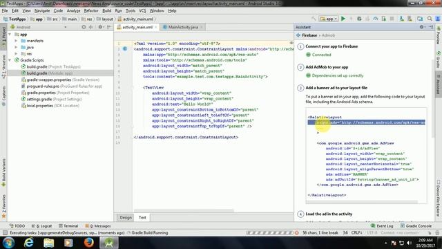Toggle the Captures side tool window
The height and width of the screenshot is (249, 442).
pos(3,96)
